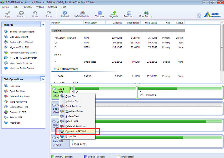Click the Convert to GPT sidebar icon
Image resolution: width=224 pixels, height=158 pixels.
(x=6, y=112)
